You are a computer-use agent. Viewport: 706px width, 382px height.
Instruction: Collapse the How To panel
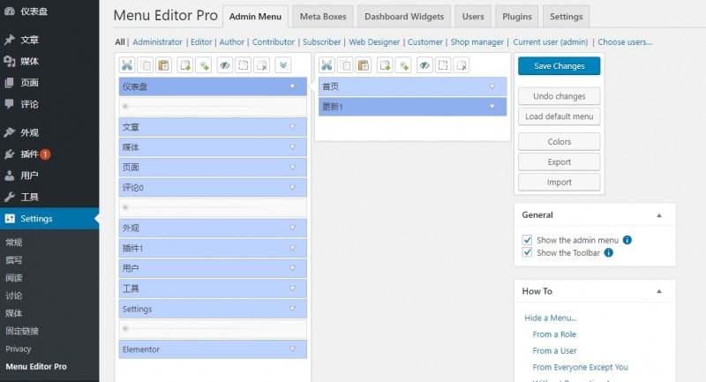tap(659, 291)
